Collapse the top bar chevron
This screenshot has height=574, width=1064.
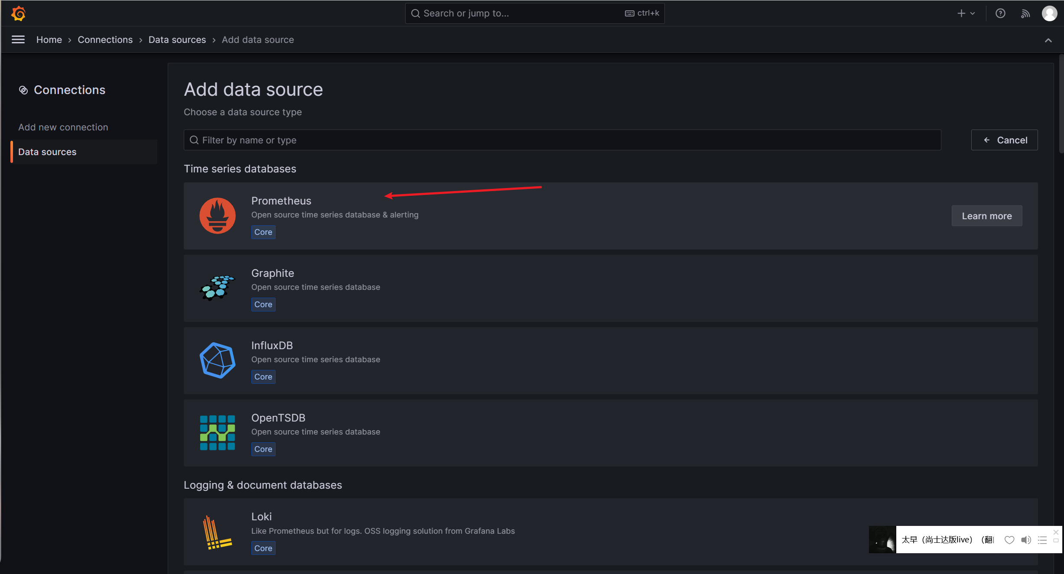(1048, 40)
